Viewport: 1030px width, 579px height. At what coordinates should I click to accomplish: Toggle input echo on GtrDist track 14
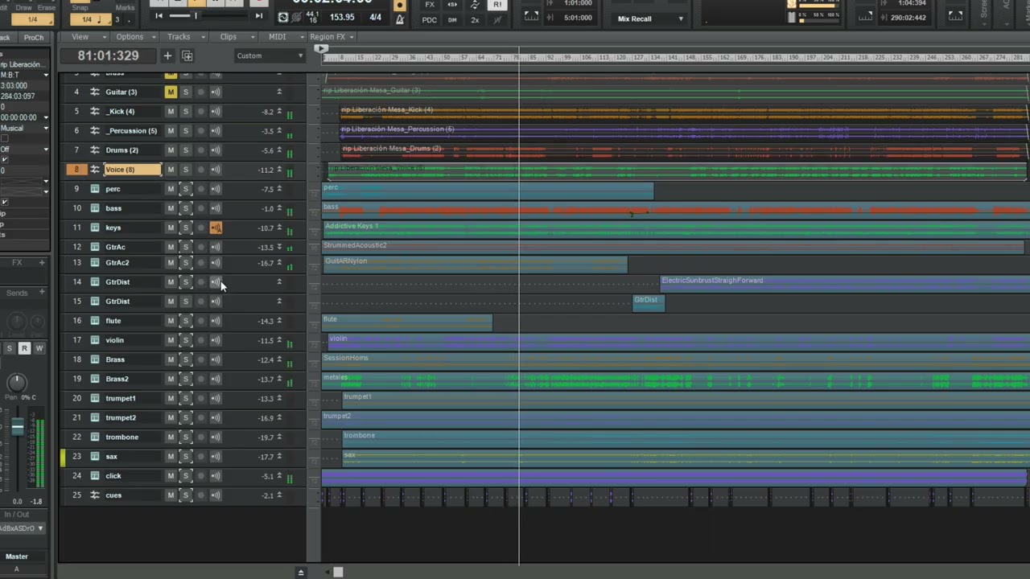click(216, 281)
